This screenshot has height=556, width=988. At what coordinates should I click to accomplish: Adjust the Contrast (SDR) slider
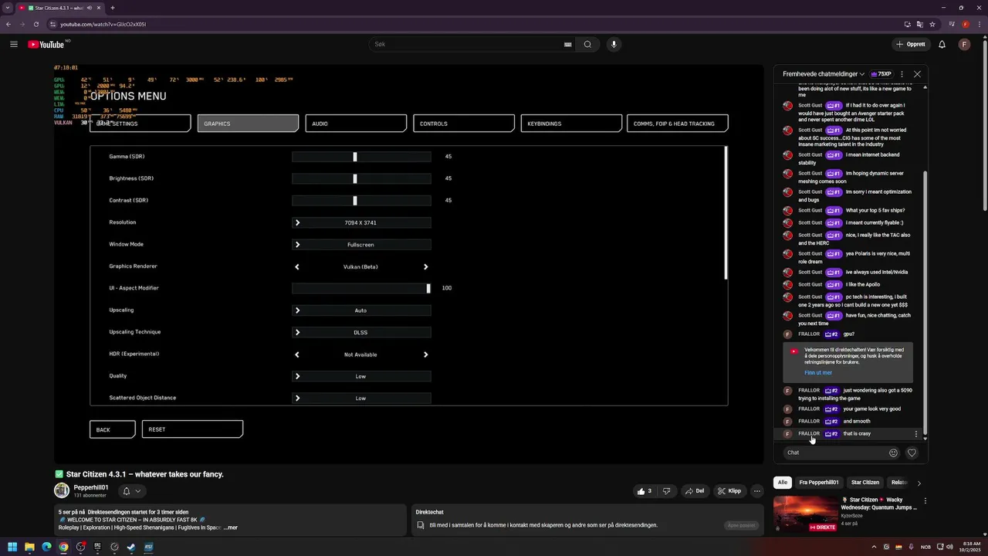[361, 201]
